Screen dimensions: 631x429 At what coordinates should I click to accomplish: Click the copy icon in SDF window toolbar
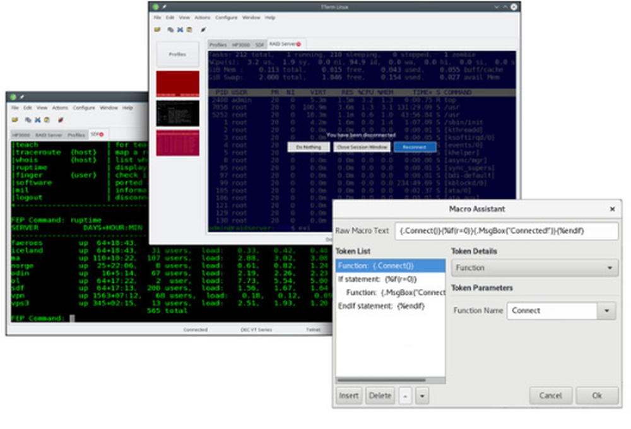28,119
